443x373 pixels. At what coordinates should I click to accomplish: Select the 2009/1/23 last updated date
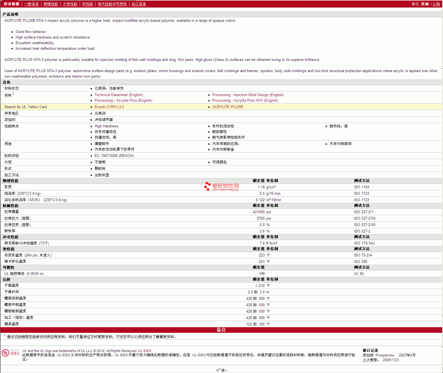pos(391,360)
